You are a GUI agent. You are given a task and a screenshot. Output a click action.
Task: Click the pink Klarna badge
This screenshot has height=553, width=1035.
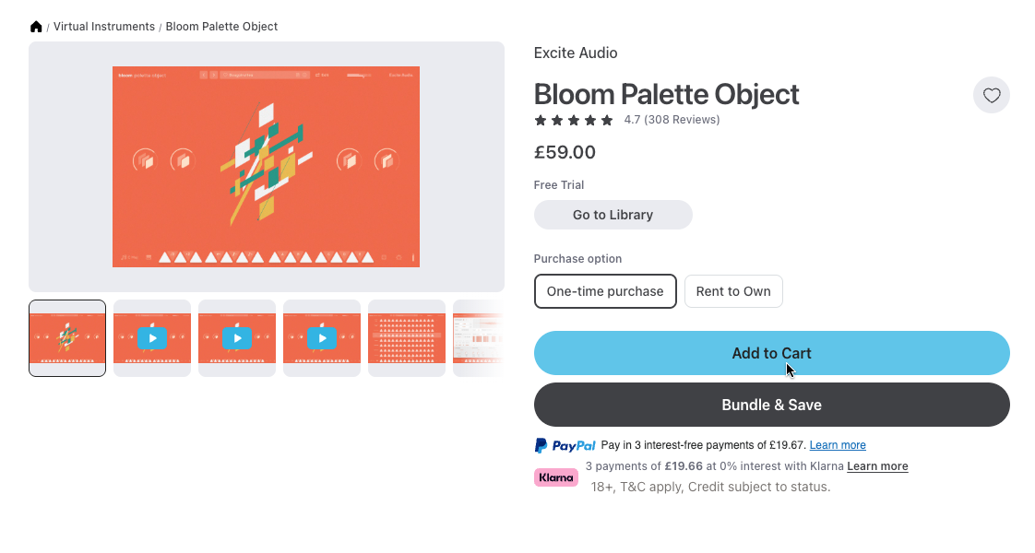(556, 477)
